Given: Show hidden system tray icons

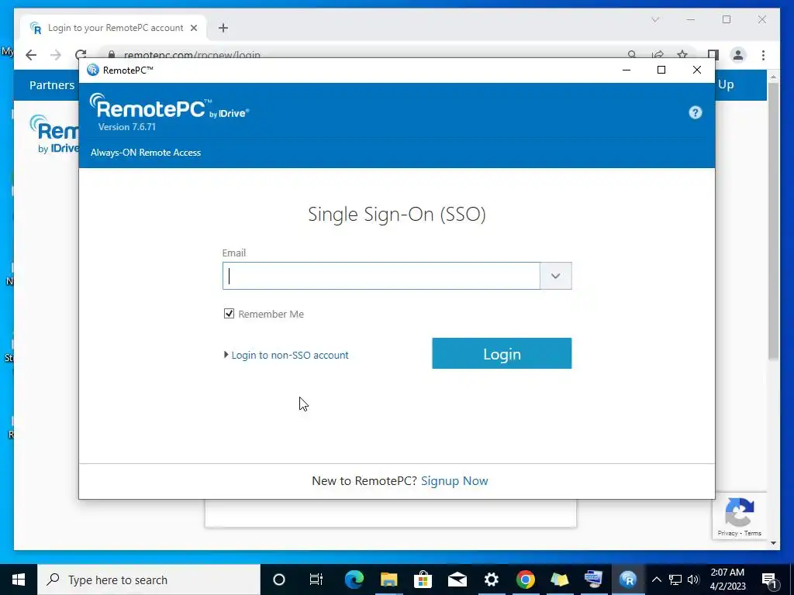Looking at the screenshot, I should click(656, 580).
